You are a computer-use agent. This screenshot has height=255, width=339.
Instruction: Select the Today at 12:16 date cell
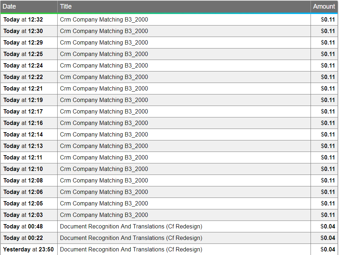point(23,123)
